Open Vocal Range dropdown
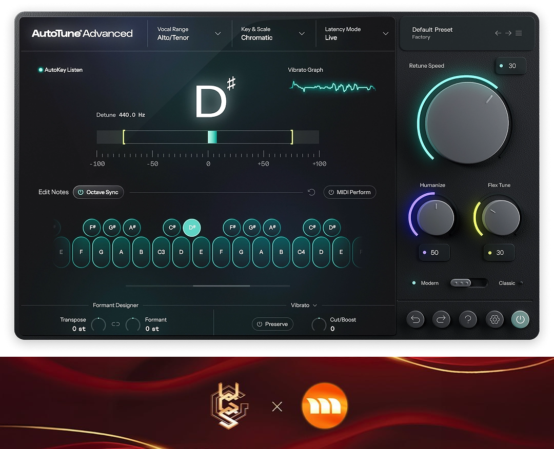The image size is (554, 449). pos(189,33)
